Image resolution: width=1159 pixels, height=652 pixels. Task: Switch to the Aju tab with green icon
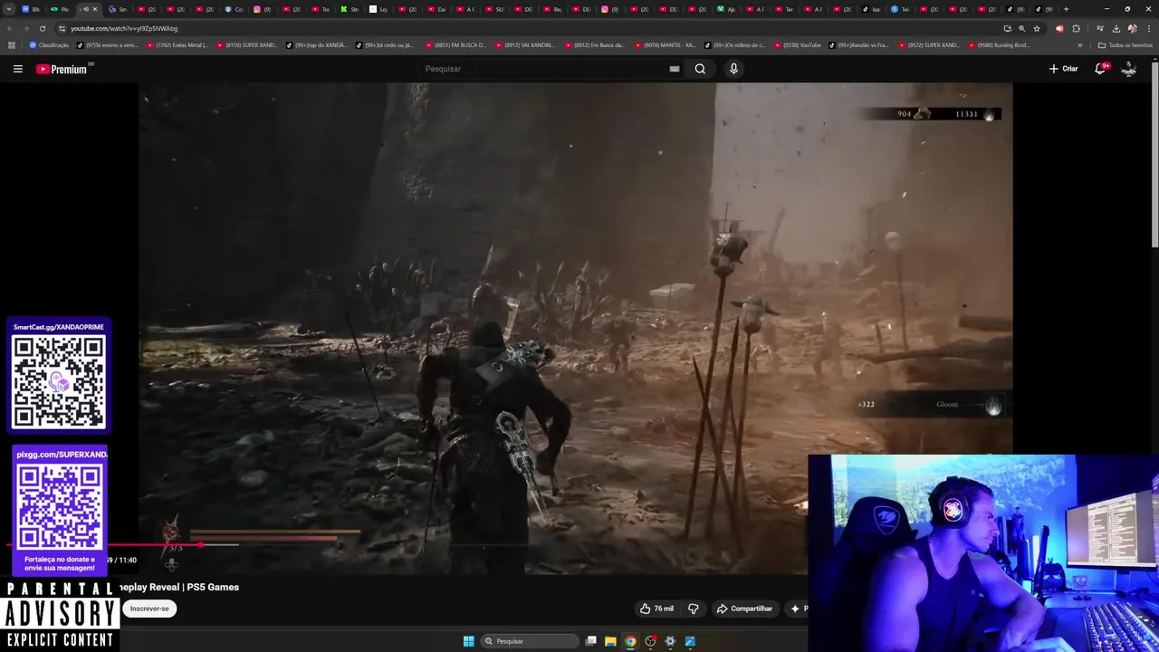[726, 9]
